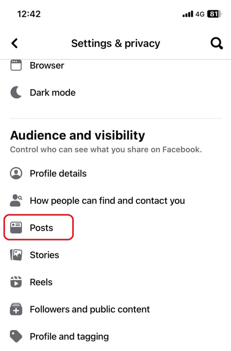Image resolution: width=231 pixels, height=351 pixels.
Task: Open How people can find and contact you
Action: 107,201
